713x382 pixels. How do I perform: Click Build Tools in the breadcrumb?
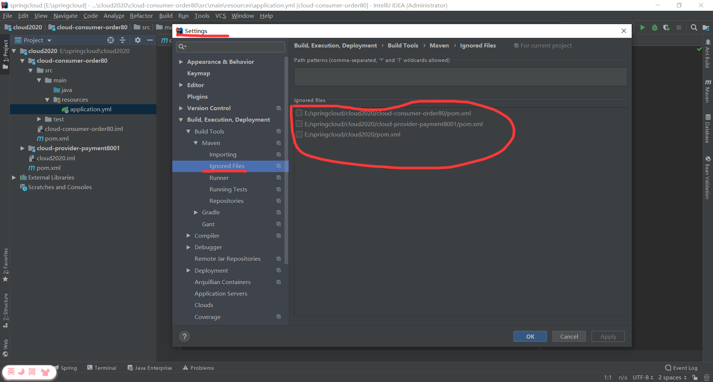pyautogui.click(x=403, y=46)
